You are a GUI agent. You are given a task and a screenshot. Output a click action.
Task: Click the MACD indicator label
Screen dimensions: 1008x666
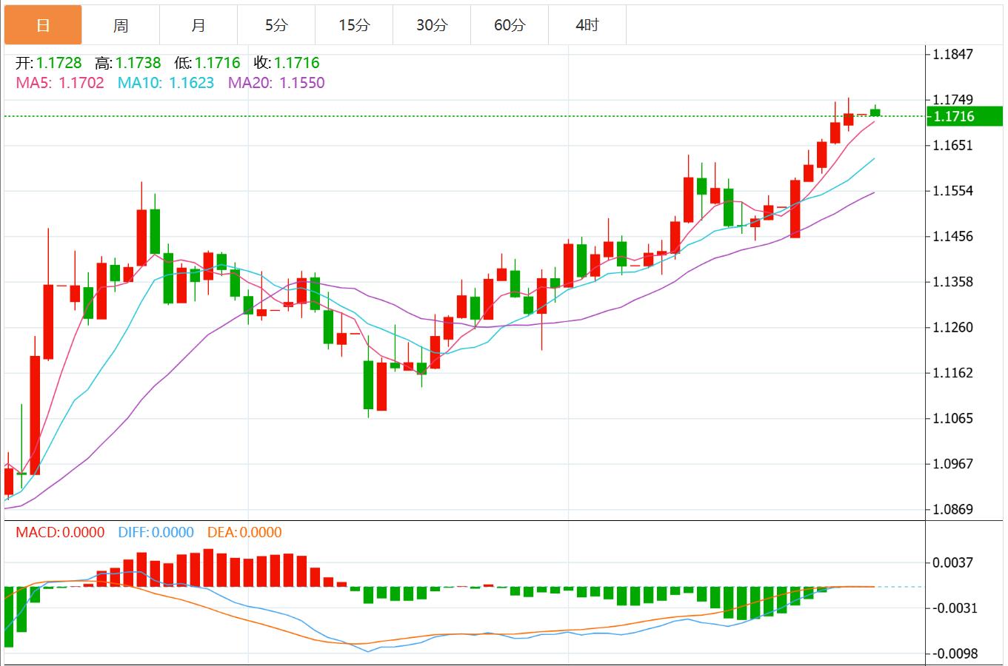tap(60, 532)
